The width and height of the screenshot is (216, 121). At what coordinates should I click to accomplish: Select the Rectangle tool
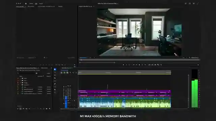pos(55,87)
